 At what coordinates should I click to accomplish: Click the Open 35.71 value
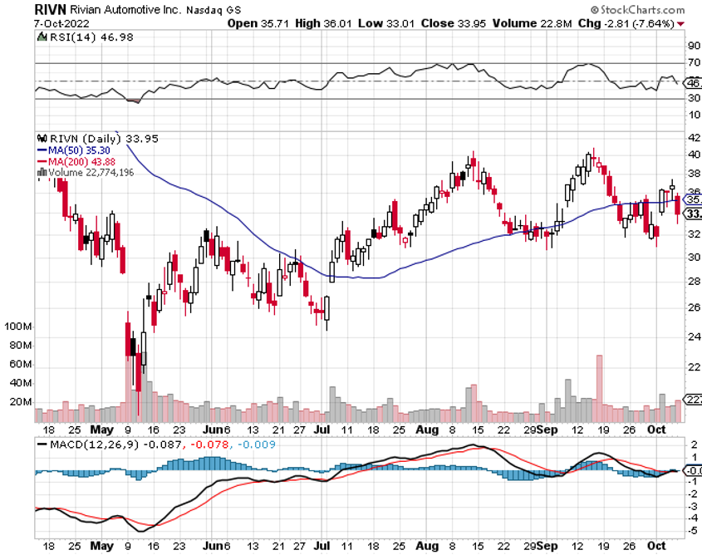[259, 23]
